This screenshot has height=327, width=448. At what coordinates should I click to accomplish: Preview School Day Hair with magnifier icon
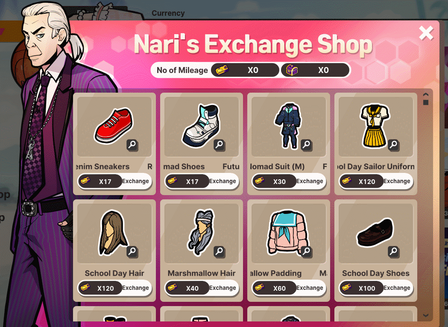tap(132, 251)
